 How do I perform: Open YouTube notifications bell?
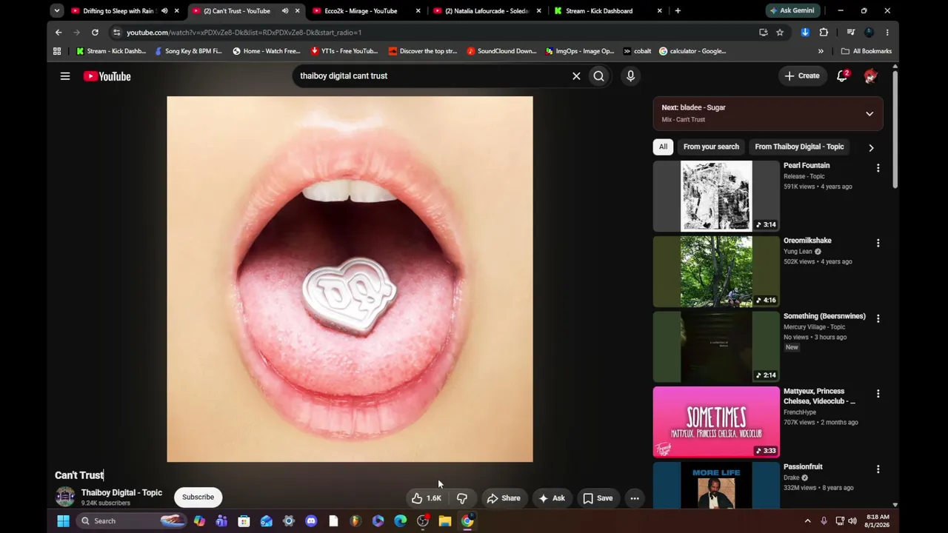tap(842, 76)
